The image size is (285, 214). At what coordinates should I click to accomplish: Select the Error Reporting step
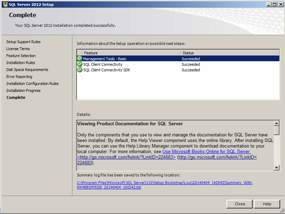(x=19, y=77)
